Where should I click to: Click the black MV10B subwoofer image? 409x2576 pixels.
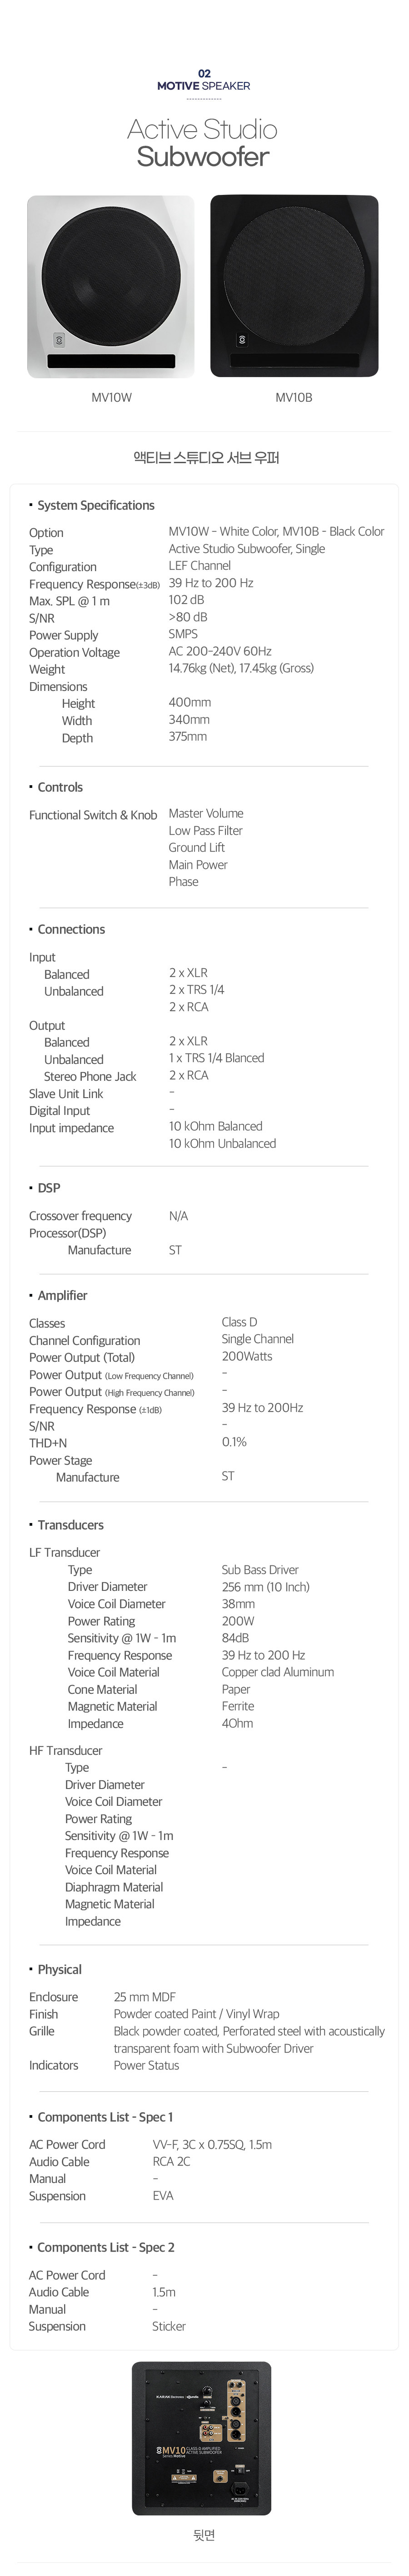tap(294, 287)
